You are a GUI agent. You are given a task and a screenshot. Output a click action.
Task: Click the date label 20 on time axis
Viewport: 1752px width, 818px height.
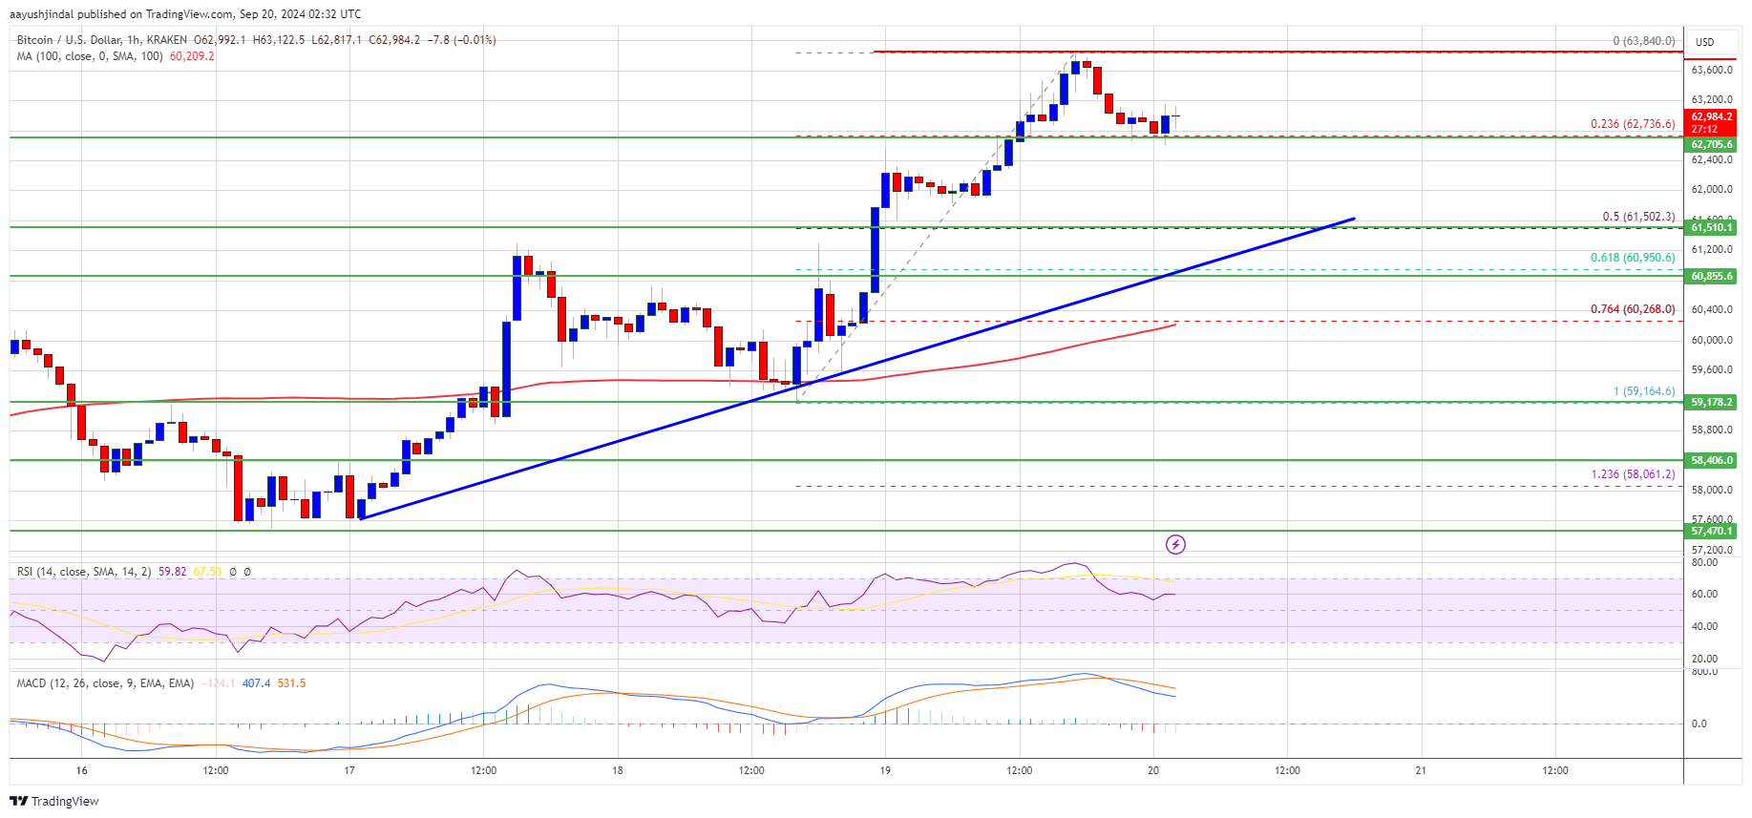(1153, 770)
